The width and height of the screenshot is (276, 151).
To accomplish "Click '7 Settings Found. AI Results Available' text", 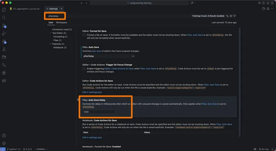I will (208, 16).
